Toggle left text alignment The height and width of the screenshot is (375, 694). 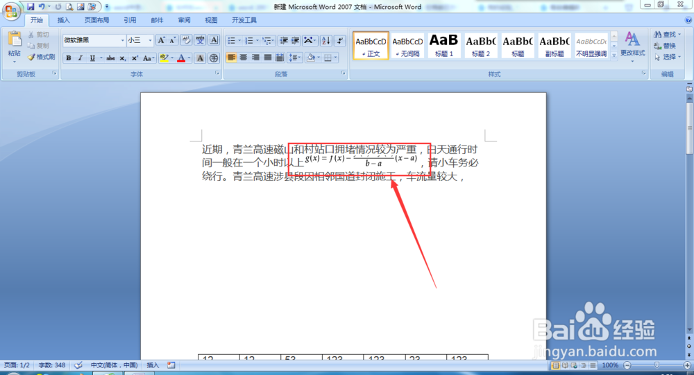pyautogui.click(x=232, y=58)
